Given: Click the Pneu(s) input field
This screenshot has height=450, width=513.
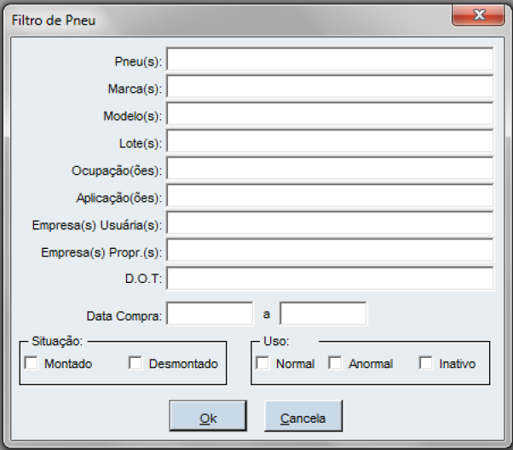Looking at the screenshot, I should pyautogui.click(x=330, y=60).
